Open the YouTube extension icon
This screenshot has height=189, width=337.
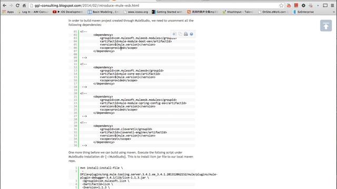tap(289, 6)
